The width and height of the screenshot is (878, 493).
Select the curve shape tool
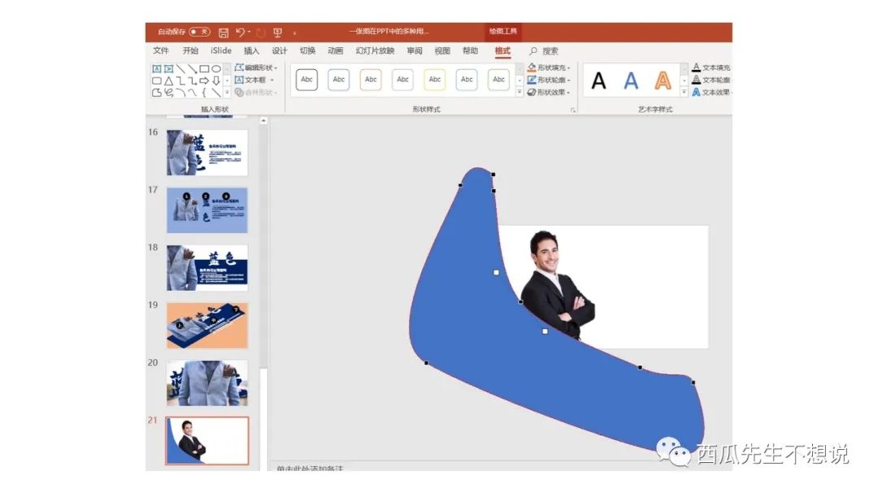pyautogui.click(x=193, y=93)
